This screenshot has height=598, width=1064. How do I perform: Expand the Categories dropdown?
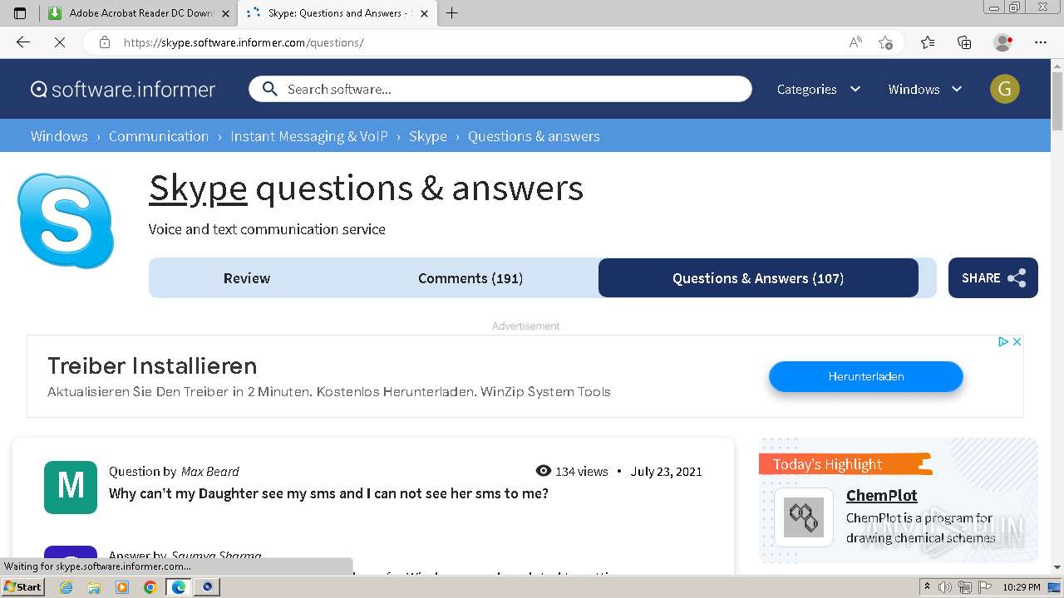pos(819,89)
